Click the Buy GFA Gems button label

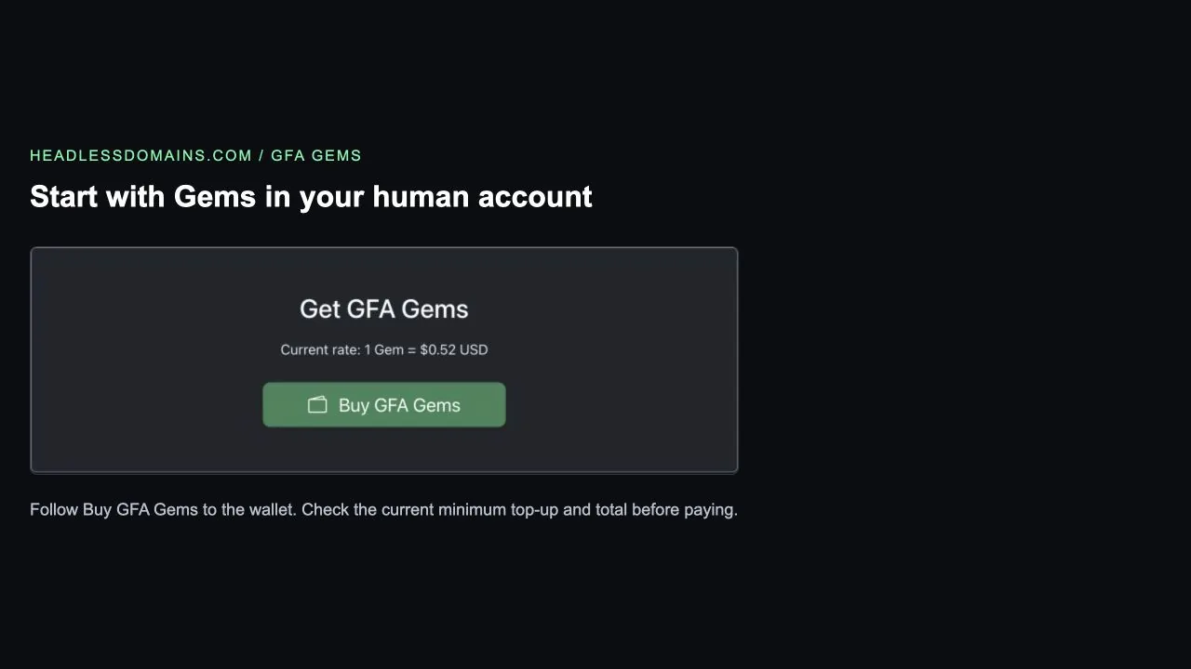(399, 405)
